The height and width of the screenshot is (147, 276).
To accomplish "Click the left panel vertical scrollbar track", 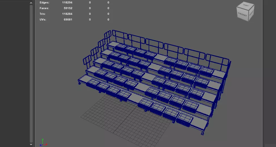I will (x=31, y=74).
